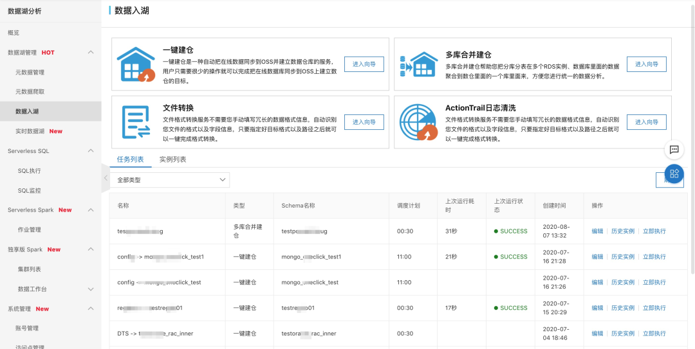This screenshot has height=349, width=695.
Task: Click 进入向导 button for ActionTrail日志清洗
Action: pyautogui.click(x=646, y=122)
